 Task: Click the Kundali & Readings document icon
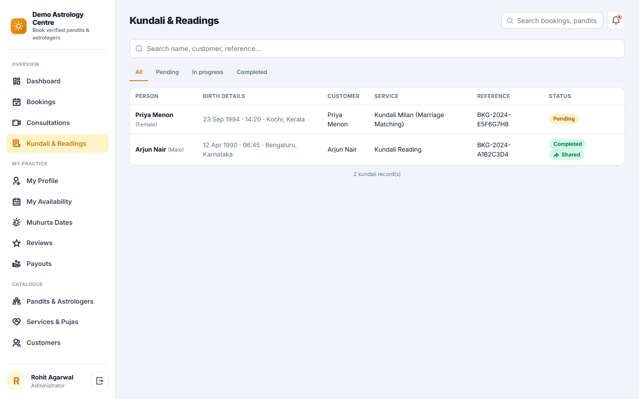[x=17, y=144]
